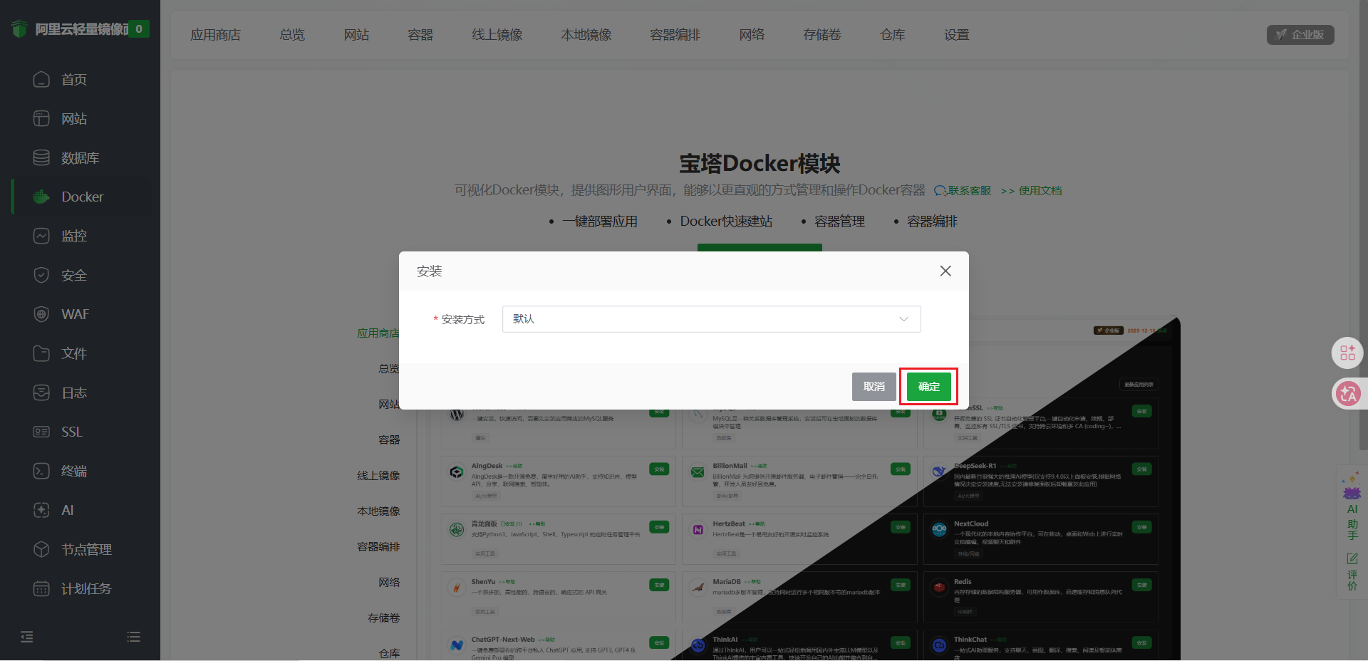
Task: Click the green notification count badge
Action: click(x=139, y=29)
